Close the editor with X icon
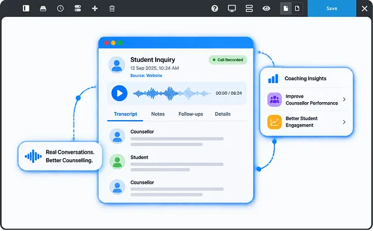Viewport: 373px width, 231px height. 364,9
